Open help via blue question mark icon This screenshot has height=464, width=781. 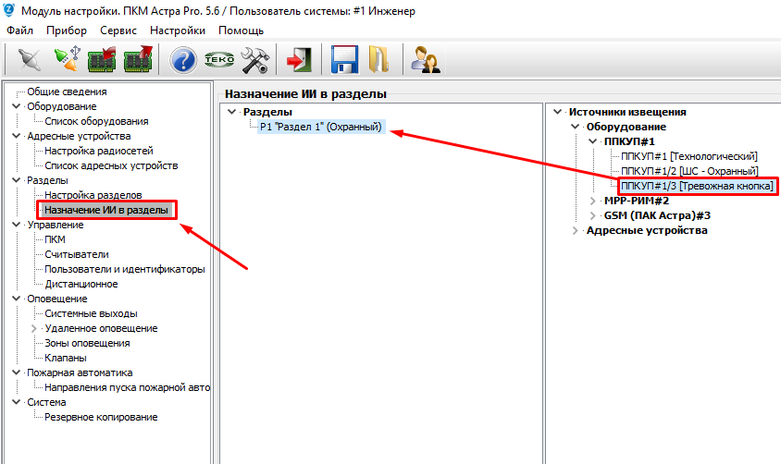[x=183, y=60]
